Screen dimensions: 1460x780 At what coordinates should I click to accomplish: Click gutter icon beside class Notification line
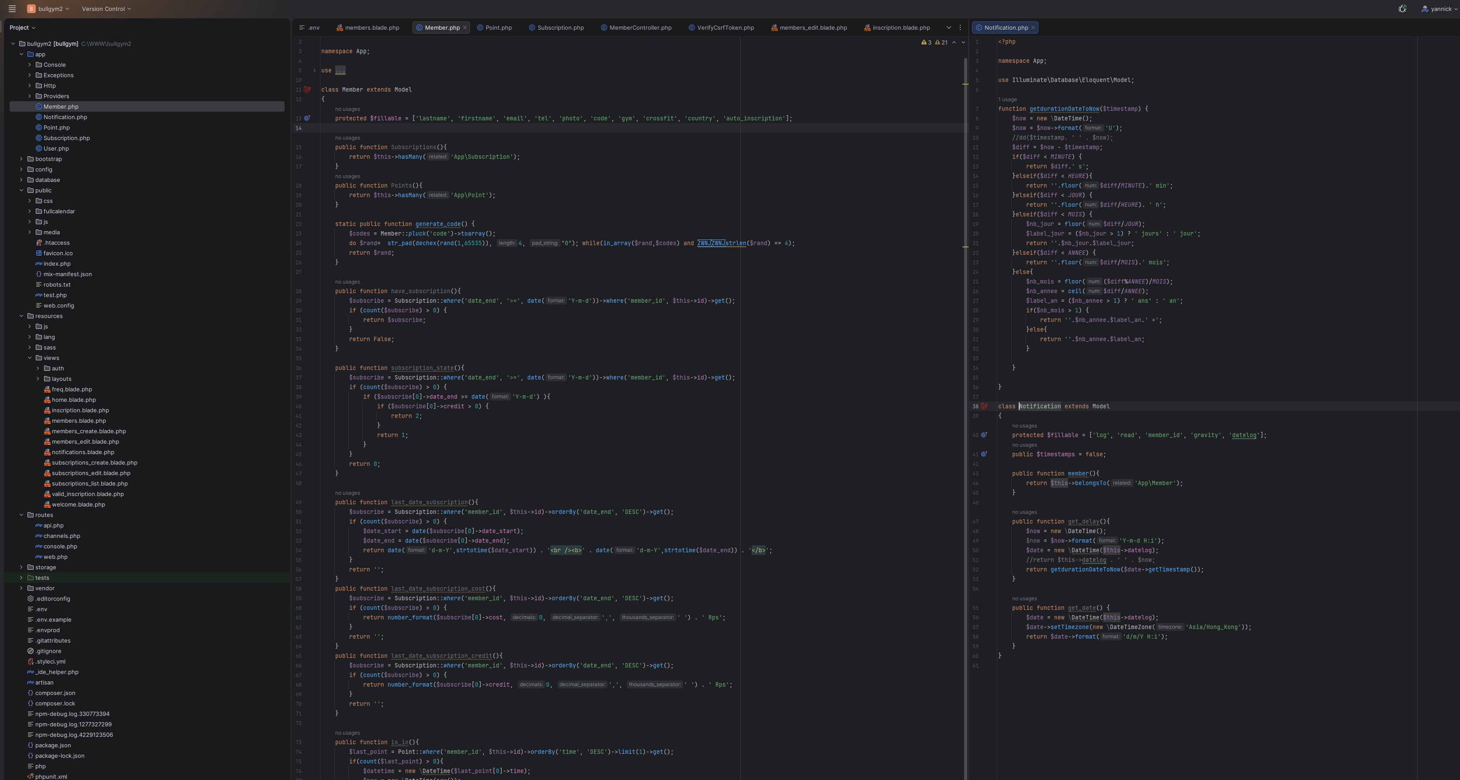[985, 406]
